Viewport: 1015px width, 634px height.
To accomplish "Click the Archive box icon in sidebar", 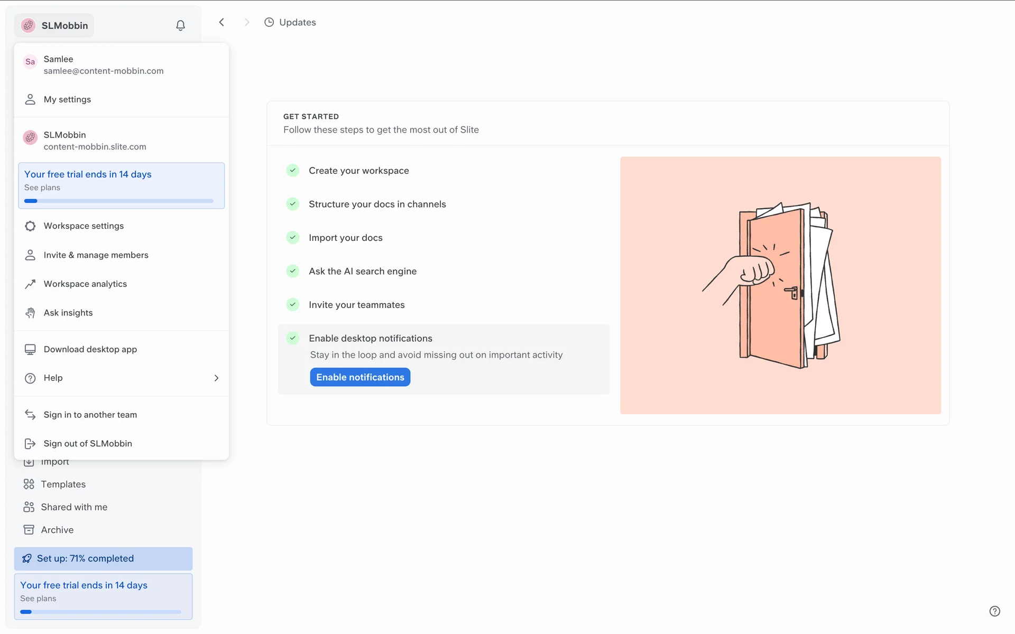I will 29,529.
